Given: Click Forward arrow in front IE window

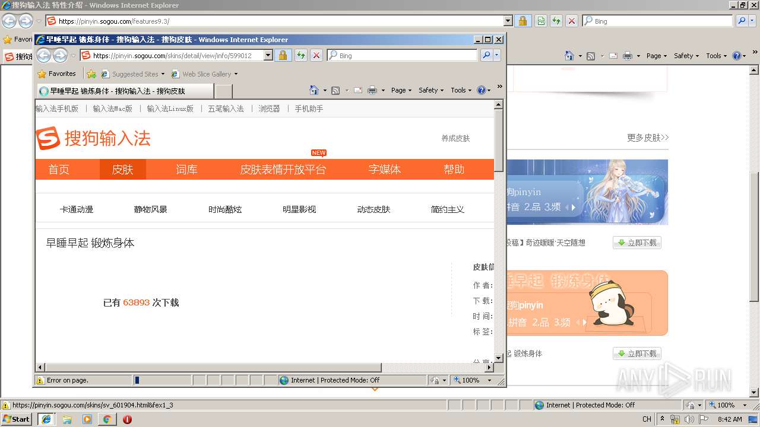Looking at the screenshot, I should click(x=60, y=56).
